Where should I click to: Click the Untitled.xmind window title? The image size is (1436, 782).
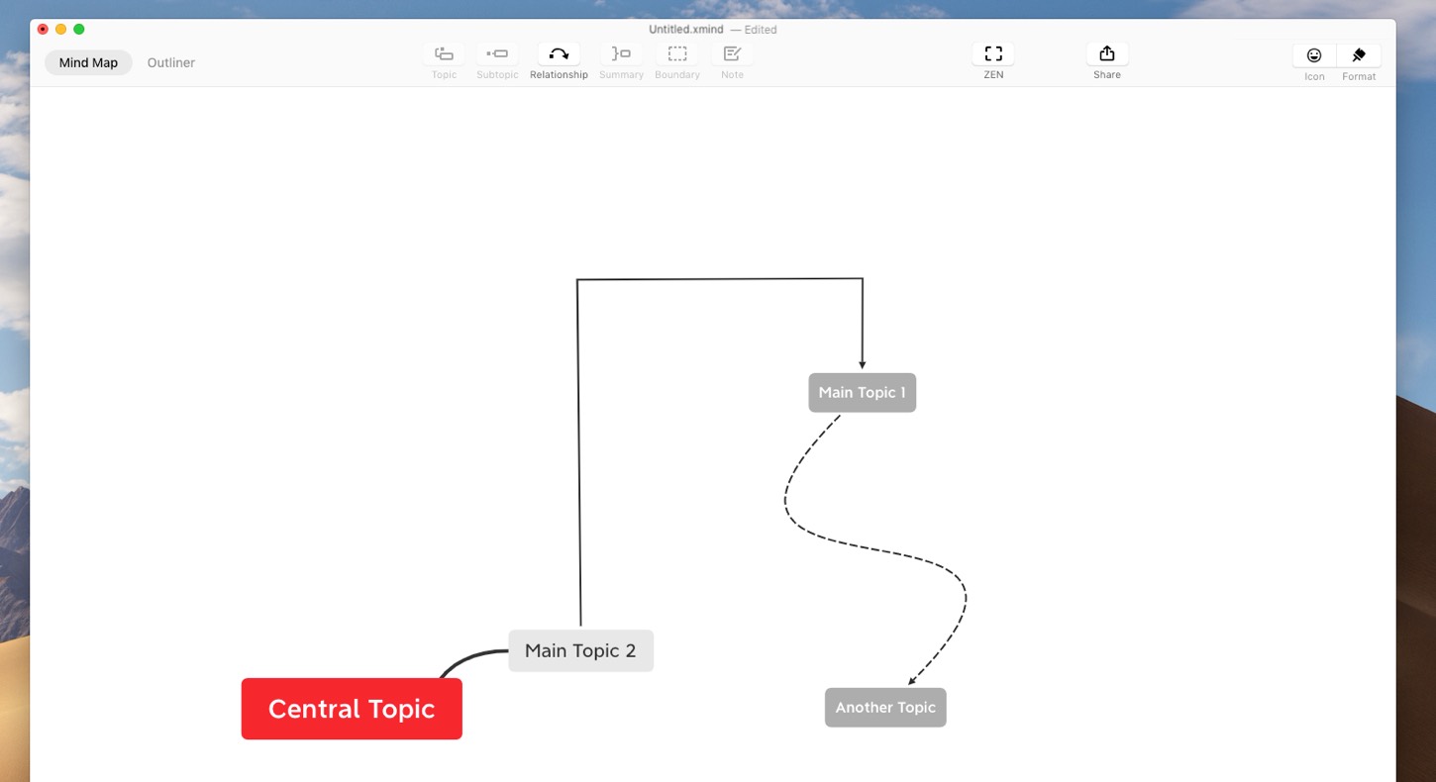coord(686,30)
